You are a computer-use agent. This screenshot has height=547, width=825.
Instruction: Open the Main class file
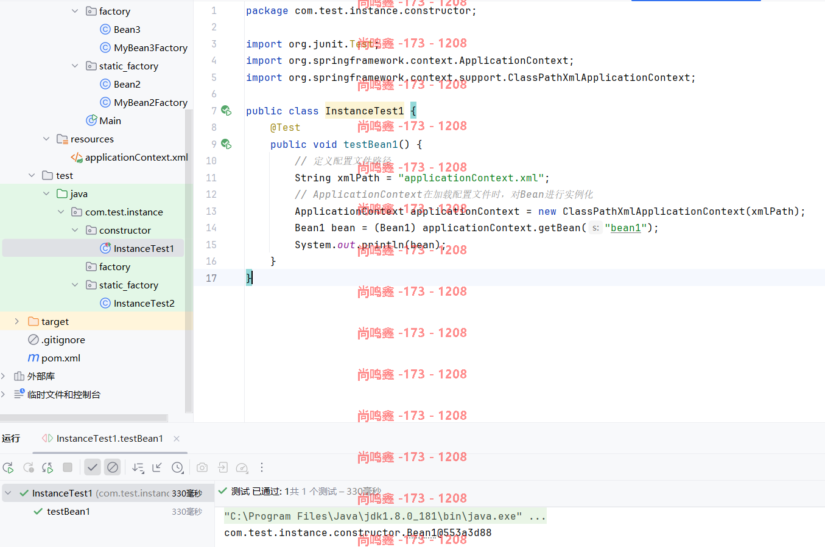point(110,120)
